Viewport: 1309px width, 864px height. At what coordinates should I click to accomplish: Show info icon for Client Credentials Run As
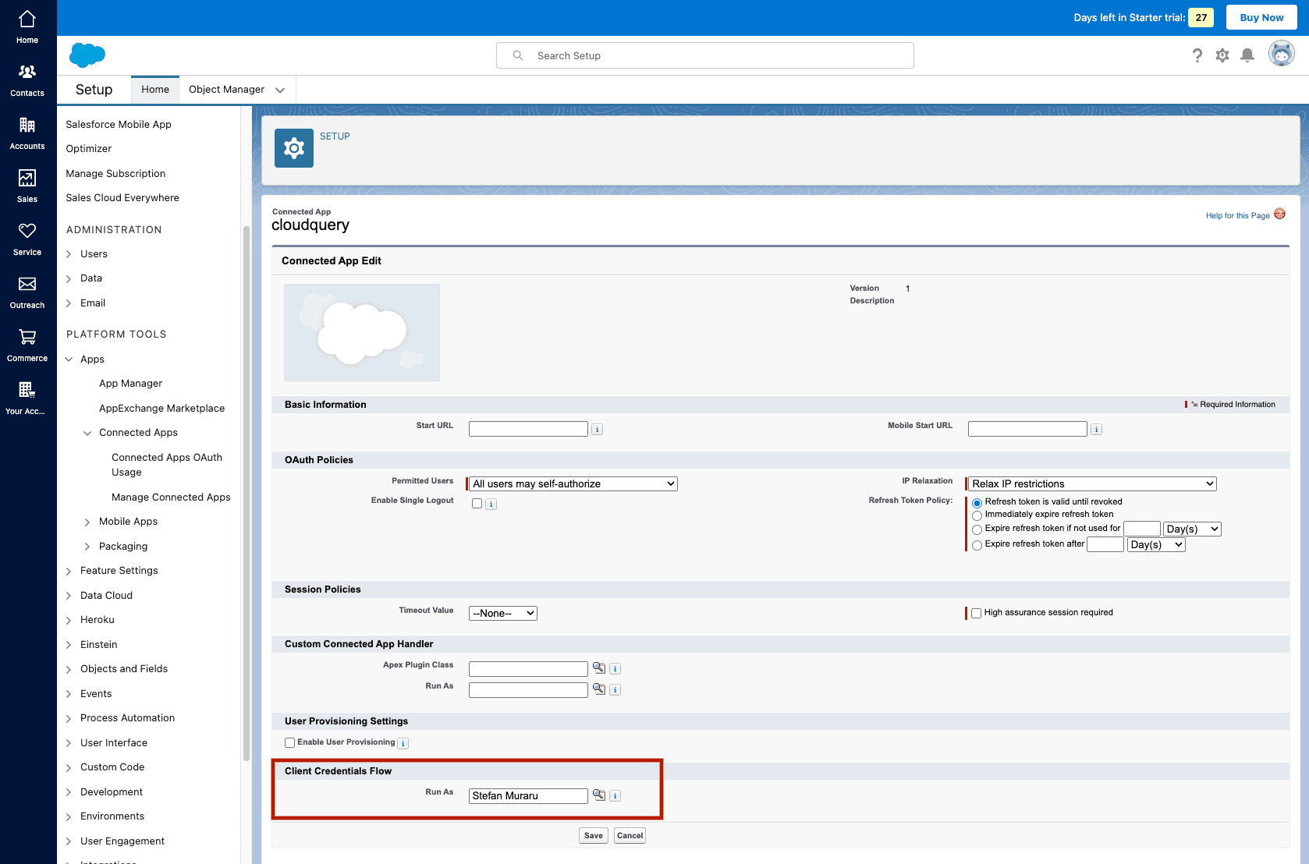[x=615, y=796]
